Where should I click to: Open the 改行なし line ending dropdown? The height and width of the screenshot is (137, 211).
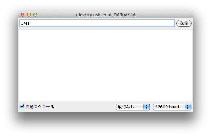pyautogui.click(x=133, y=107)
